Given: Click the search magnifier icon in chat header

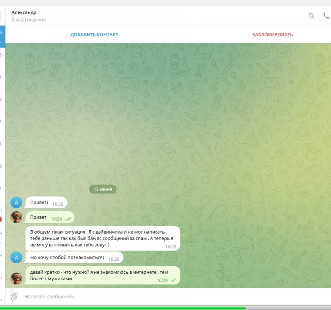Looking at the screenshot, I should 311,16.
